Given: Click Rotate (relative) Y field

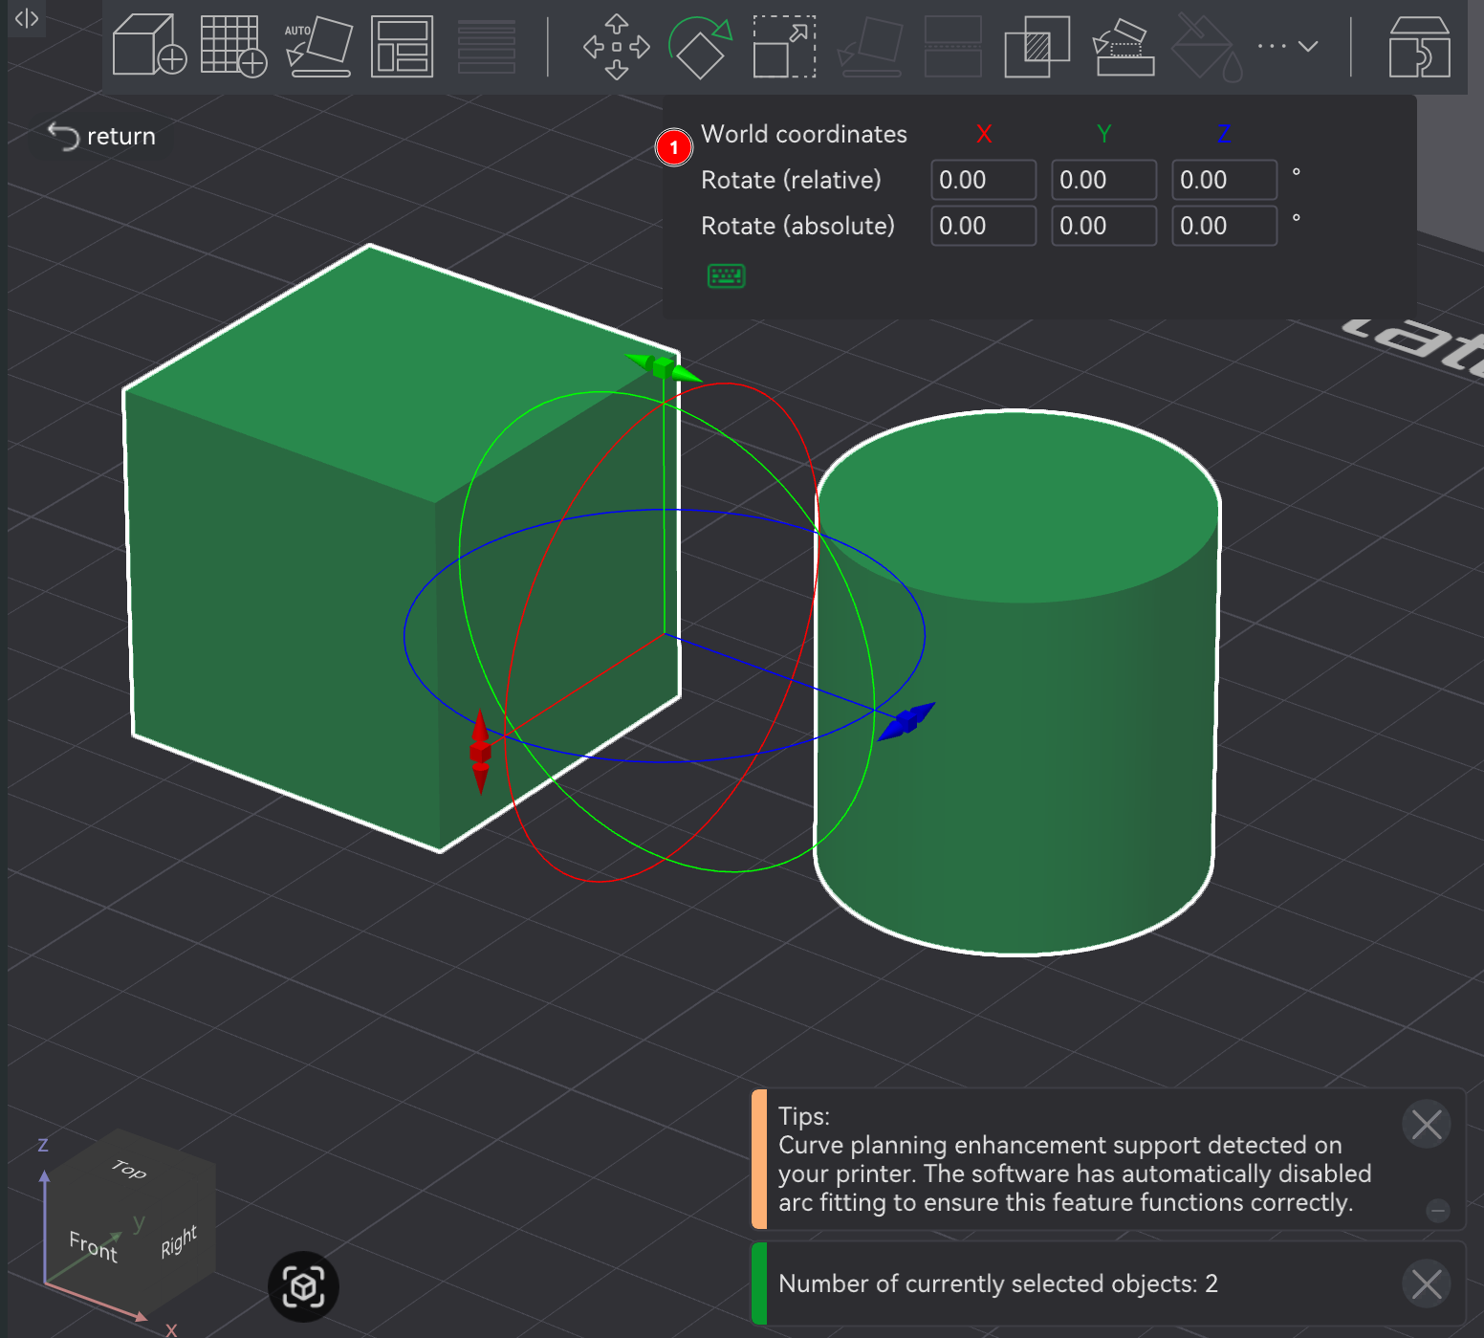Looking at the screenshot, I should (x=1103, y=180).
